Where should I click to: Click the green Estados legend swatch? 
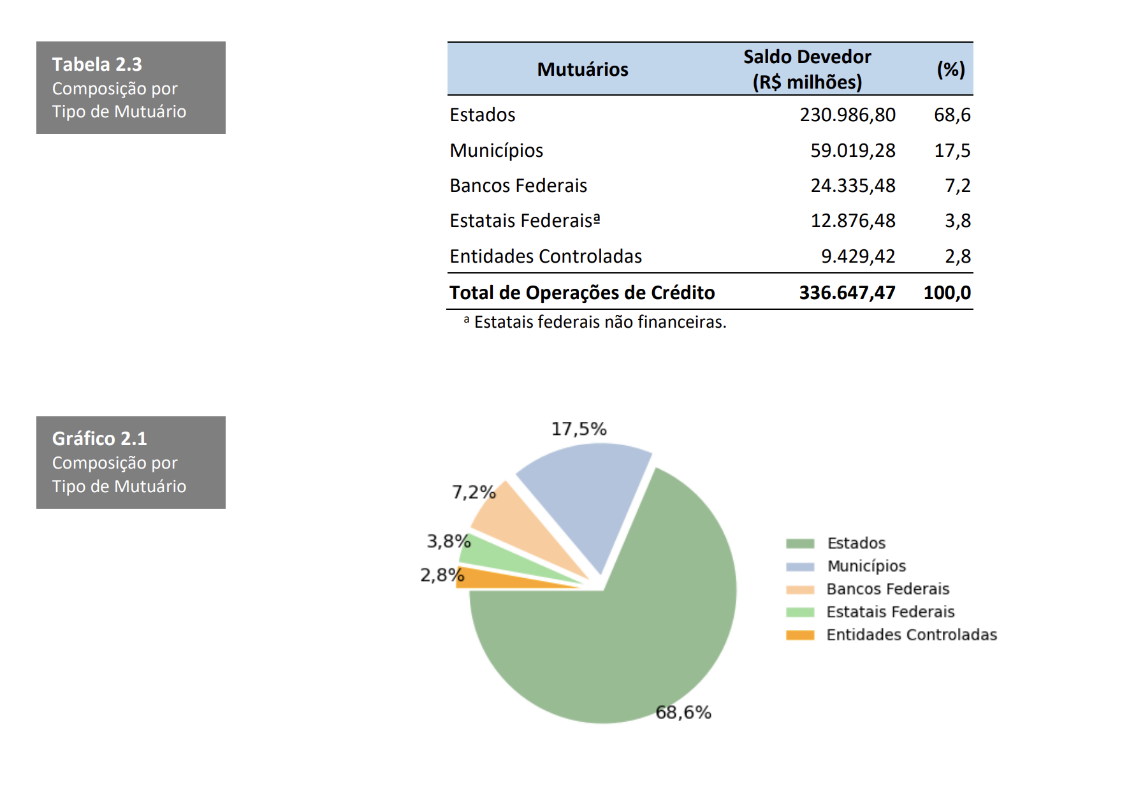click(x=800, y=543)
